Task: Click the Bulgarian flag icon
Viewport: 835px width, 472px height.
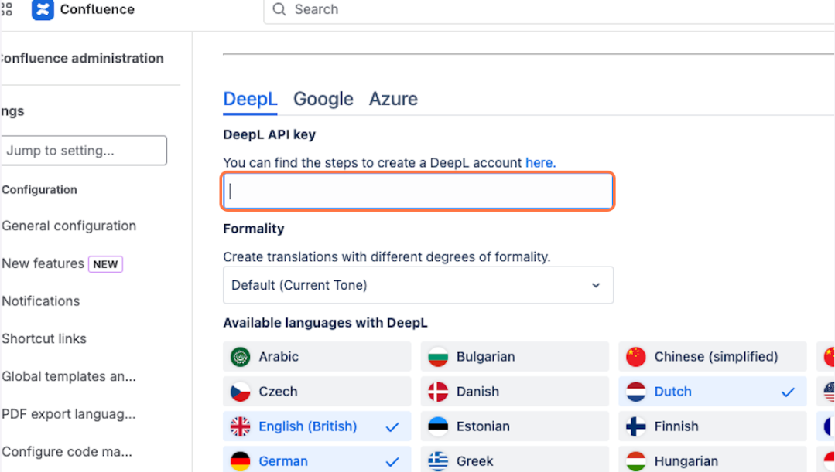Action: coord(438,357)
